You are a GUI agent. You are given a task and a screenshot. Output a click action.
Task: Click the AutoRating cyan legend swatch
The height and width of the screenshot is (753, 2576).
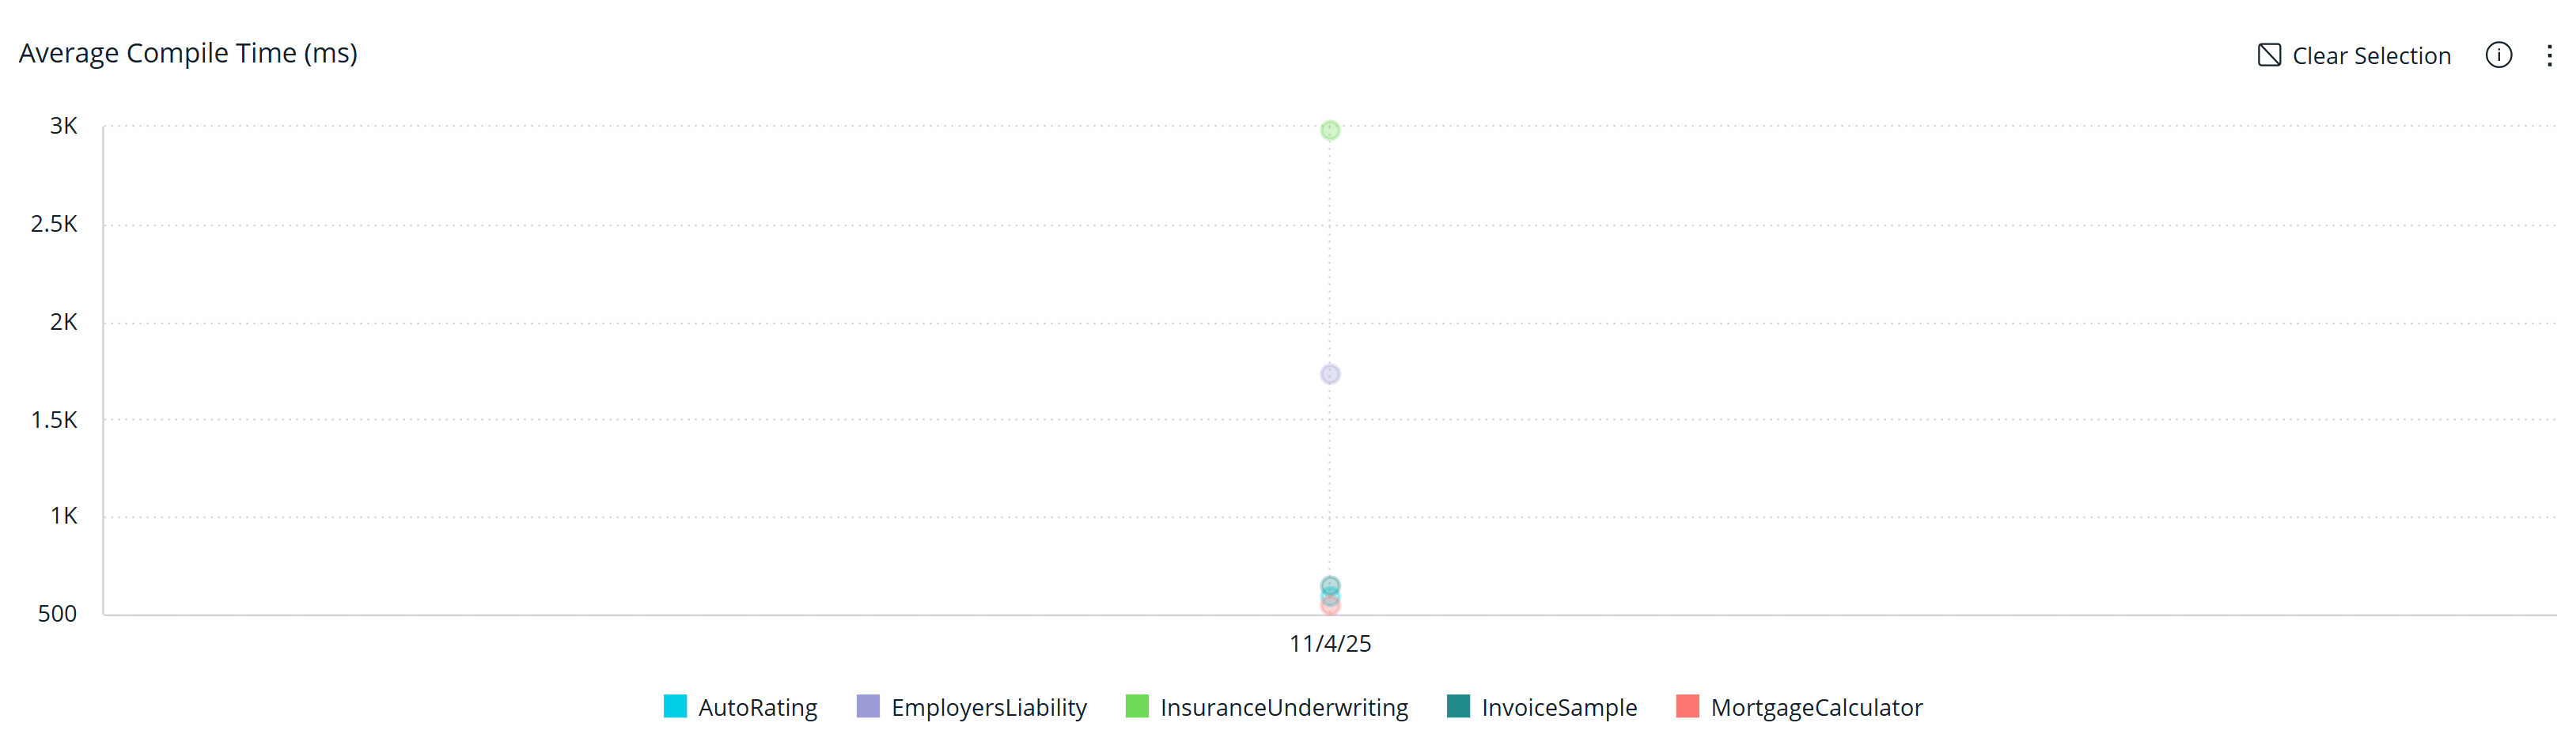pos(675,707)
